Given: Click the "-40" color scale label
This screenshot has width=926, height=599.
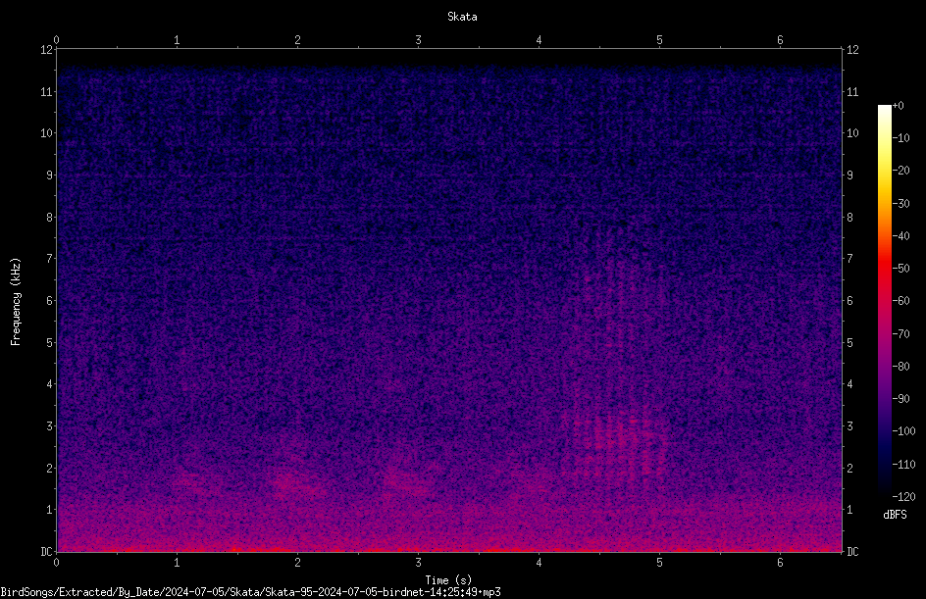Looking at the screenshot, I should 900,236.
